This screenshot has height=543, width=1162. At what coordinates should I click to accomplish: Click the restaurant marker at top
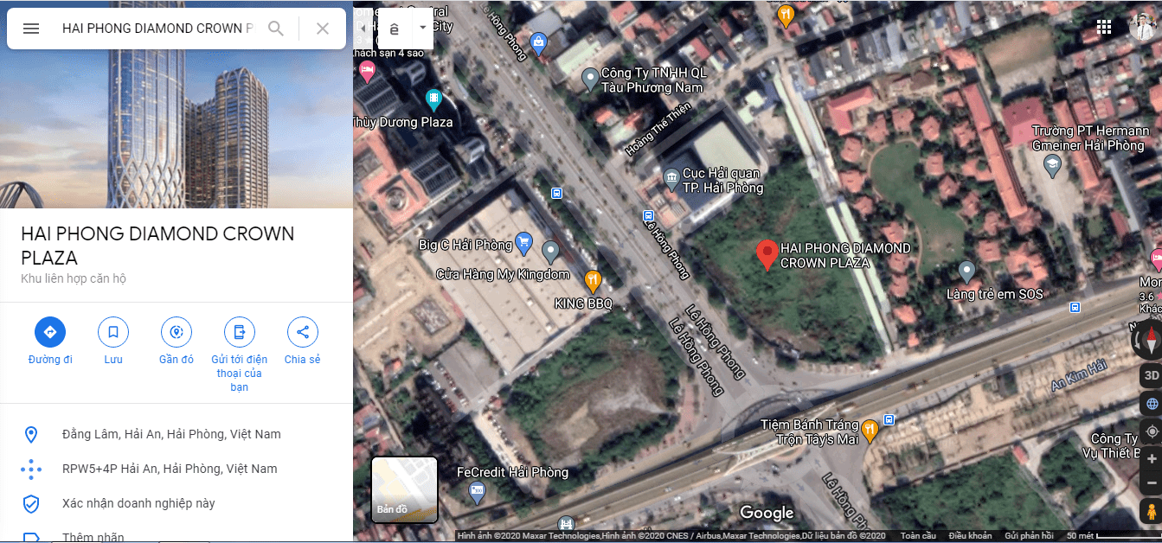tap(786, 15)
